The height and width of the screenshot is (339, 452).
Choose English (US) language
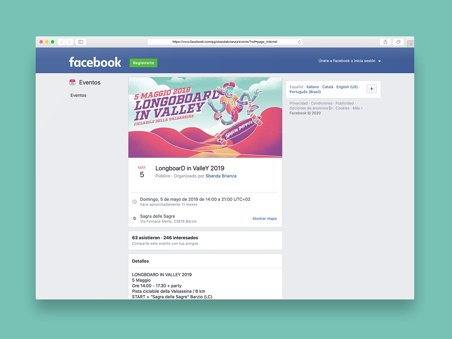pyautogui.click(x=347, y=87)
